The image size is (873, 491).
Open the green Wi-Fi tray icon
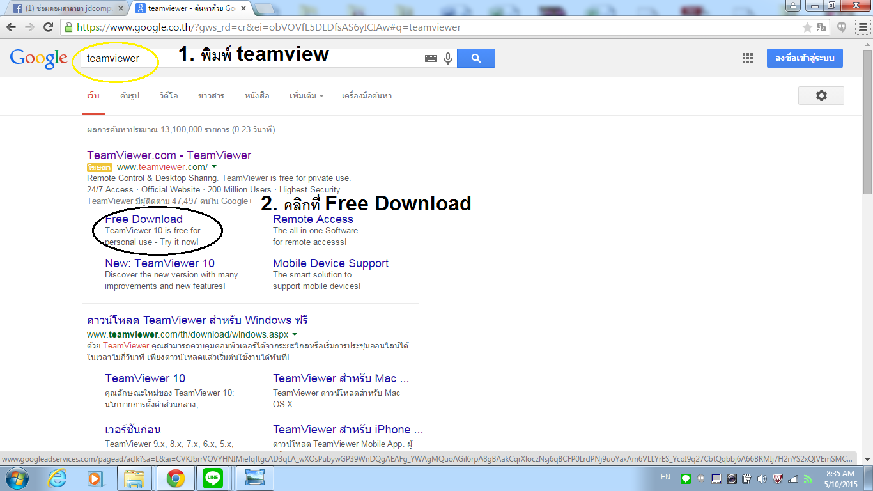pyautogui.click(x=808, y=479)
